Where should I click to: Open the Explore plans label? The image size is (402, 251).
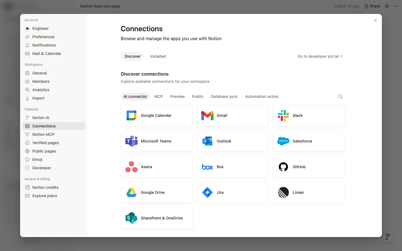[x=45, y=196]
